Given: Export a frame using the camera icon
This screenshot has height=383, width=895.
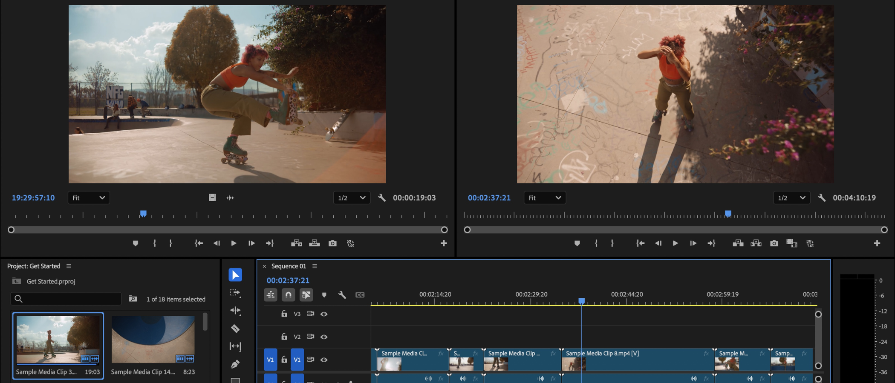Looking at the screenshot, I should 332,243.
